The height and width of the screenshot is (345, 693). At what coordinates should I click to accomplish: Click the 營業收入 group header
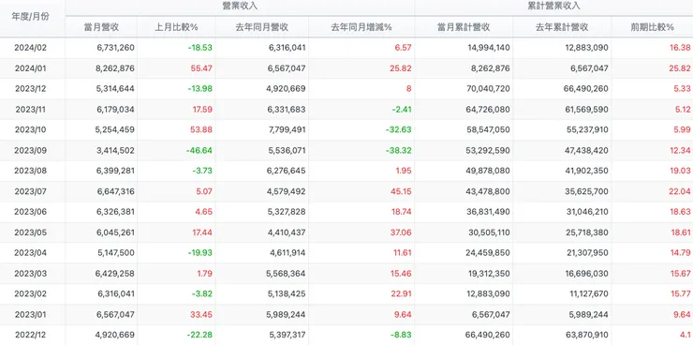pos(240,6)
